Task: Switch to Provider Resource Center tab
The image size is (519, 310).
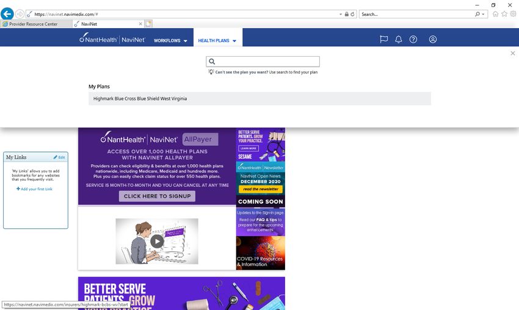Action: [x=36, y=24]
